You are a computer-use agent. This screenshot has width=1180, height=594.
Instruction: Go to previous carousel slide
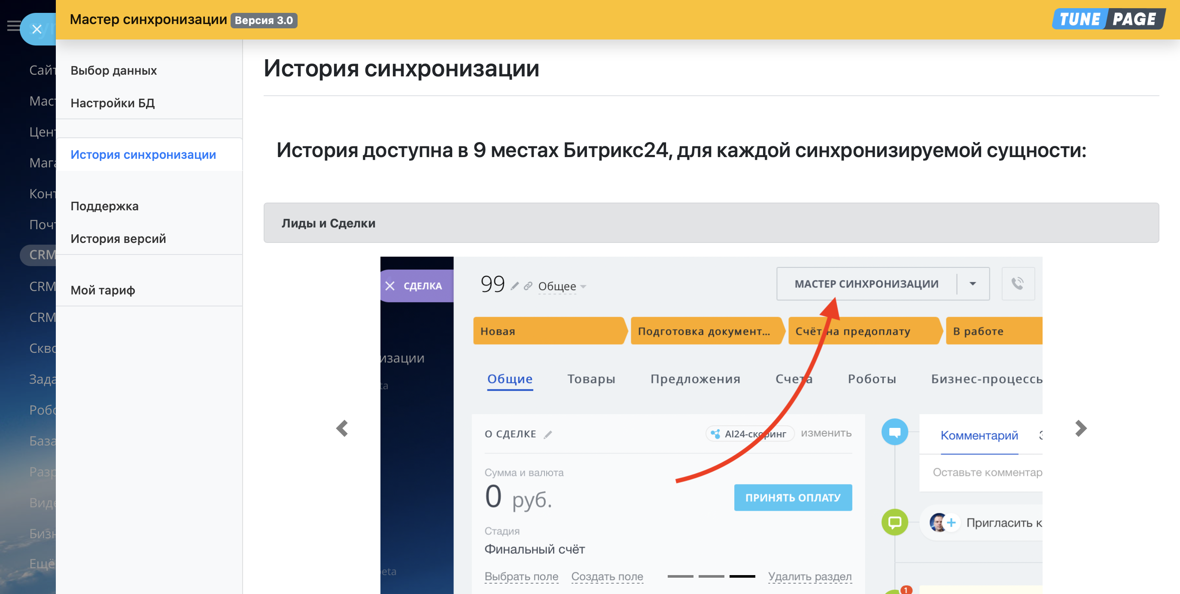[342, 428]
